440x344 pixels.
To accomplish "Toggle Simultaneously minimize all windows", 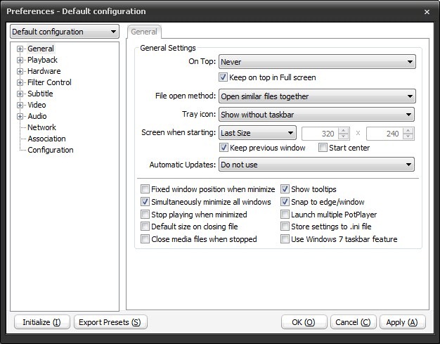I will click(x=145, y=202).
